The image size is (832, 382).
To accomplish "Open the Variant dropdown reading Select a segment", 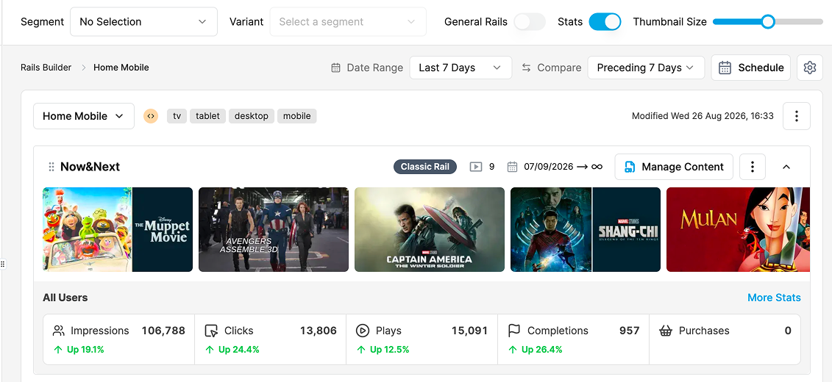I will tap(348, 22).
